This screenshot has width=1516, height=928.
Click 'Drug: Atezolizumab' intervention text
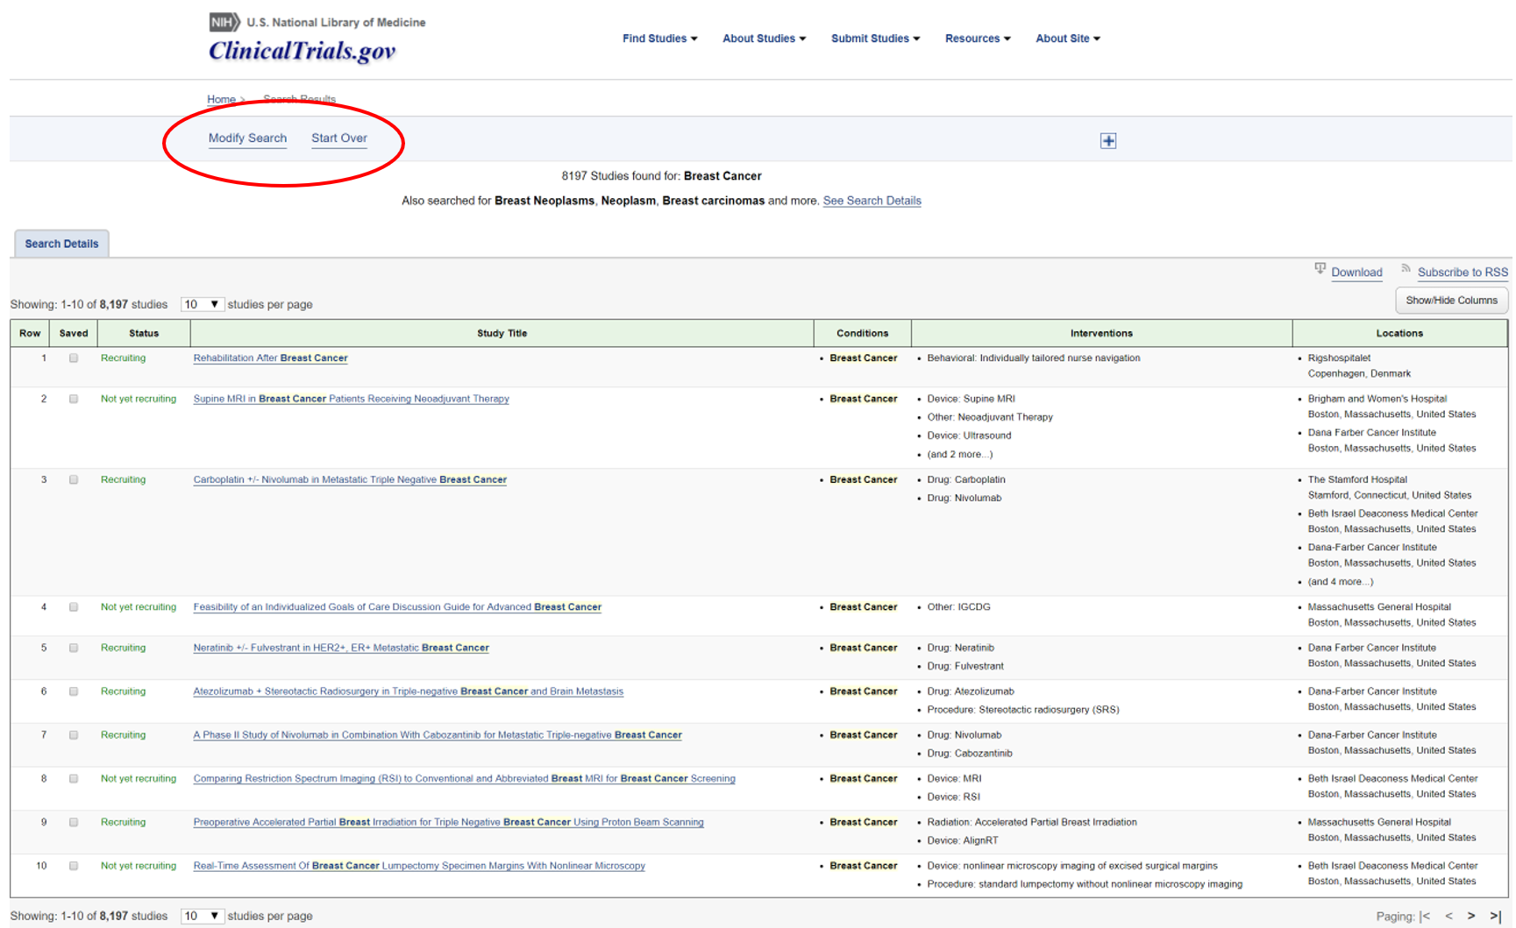pos(971,691)
